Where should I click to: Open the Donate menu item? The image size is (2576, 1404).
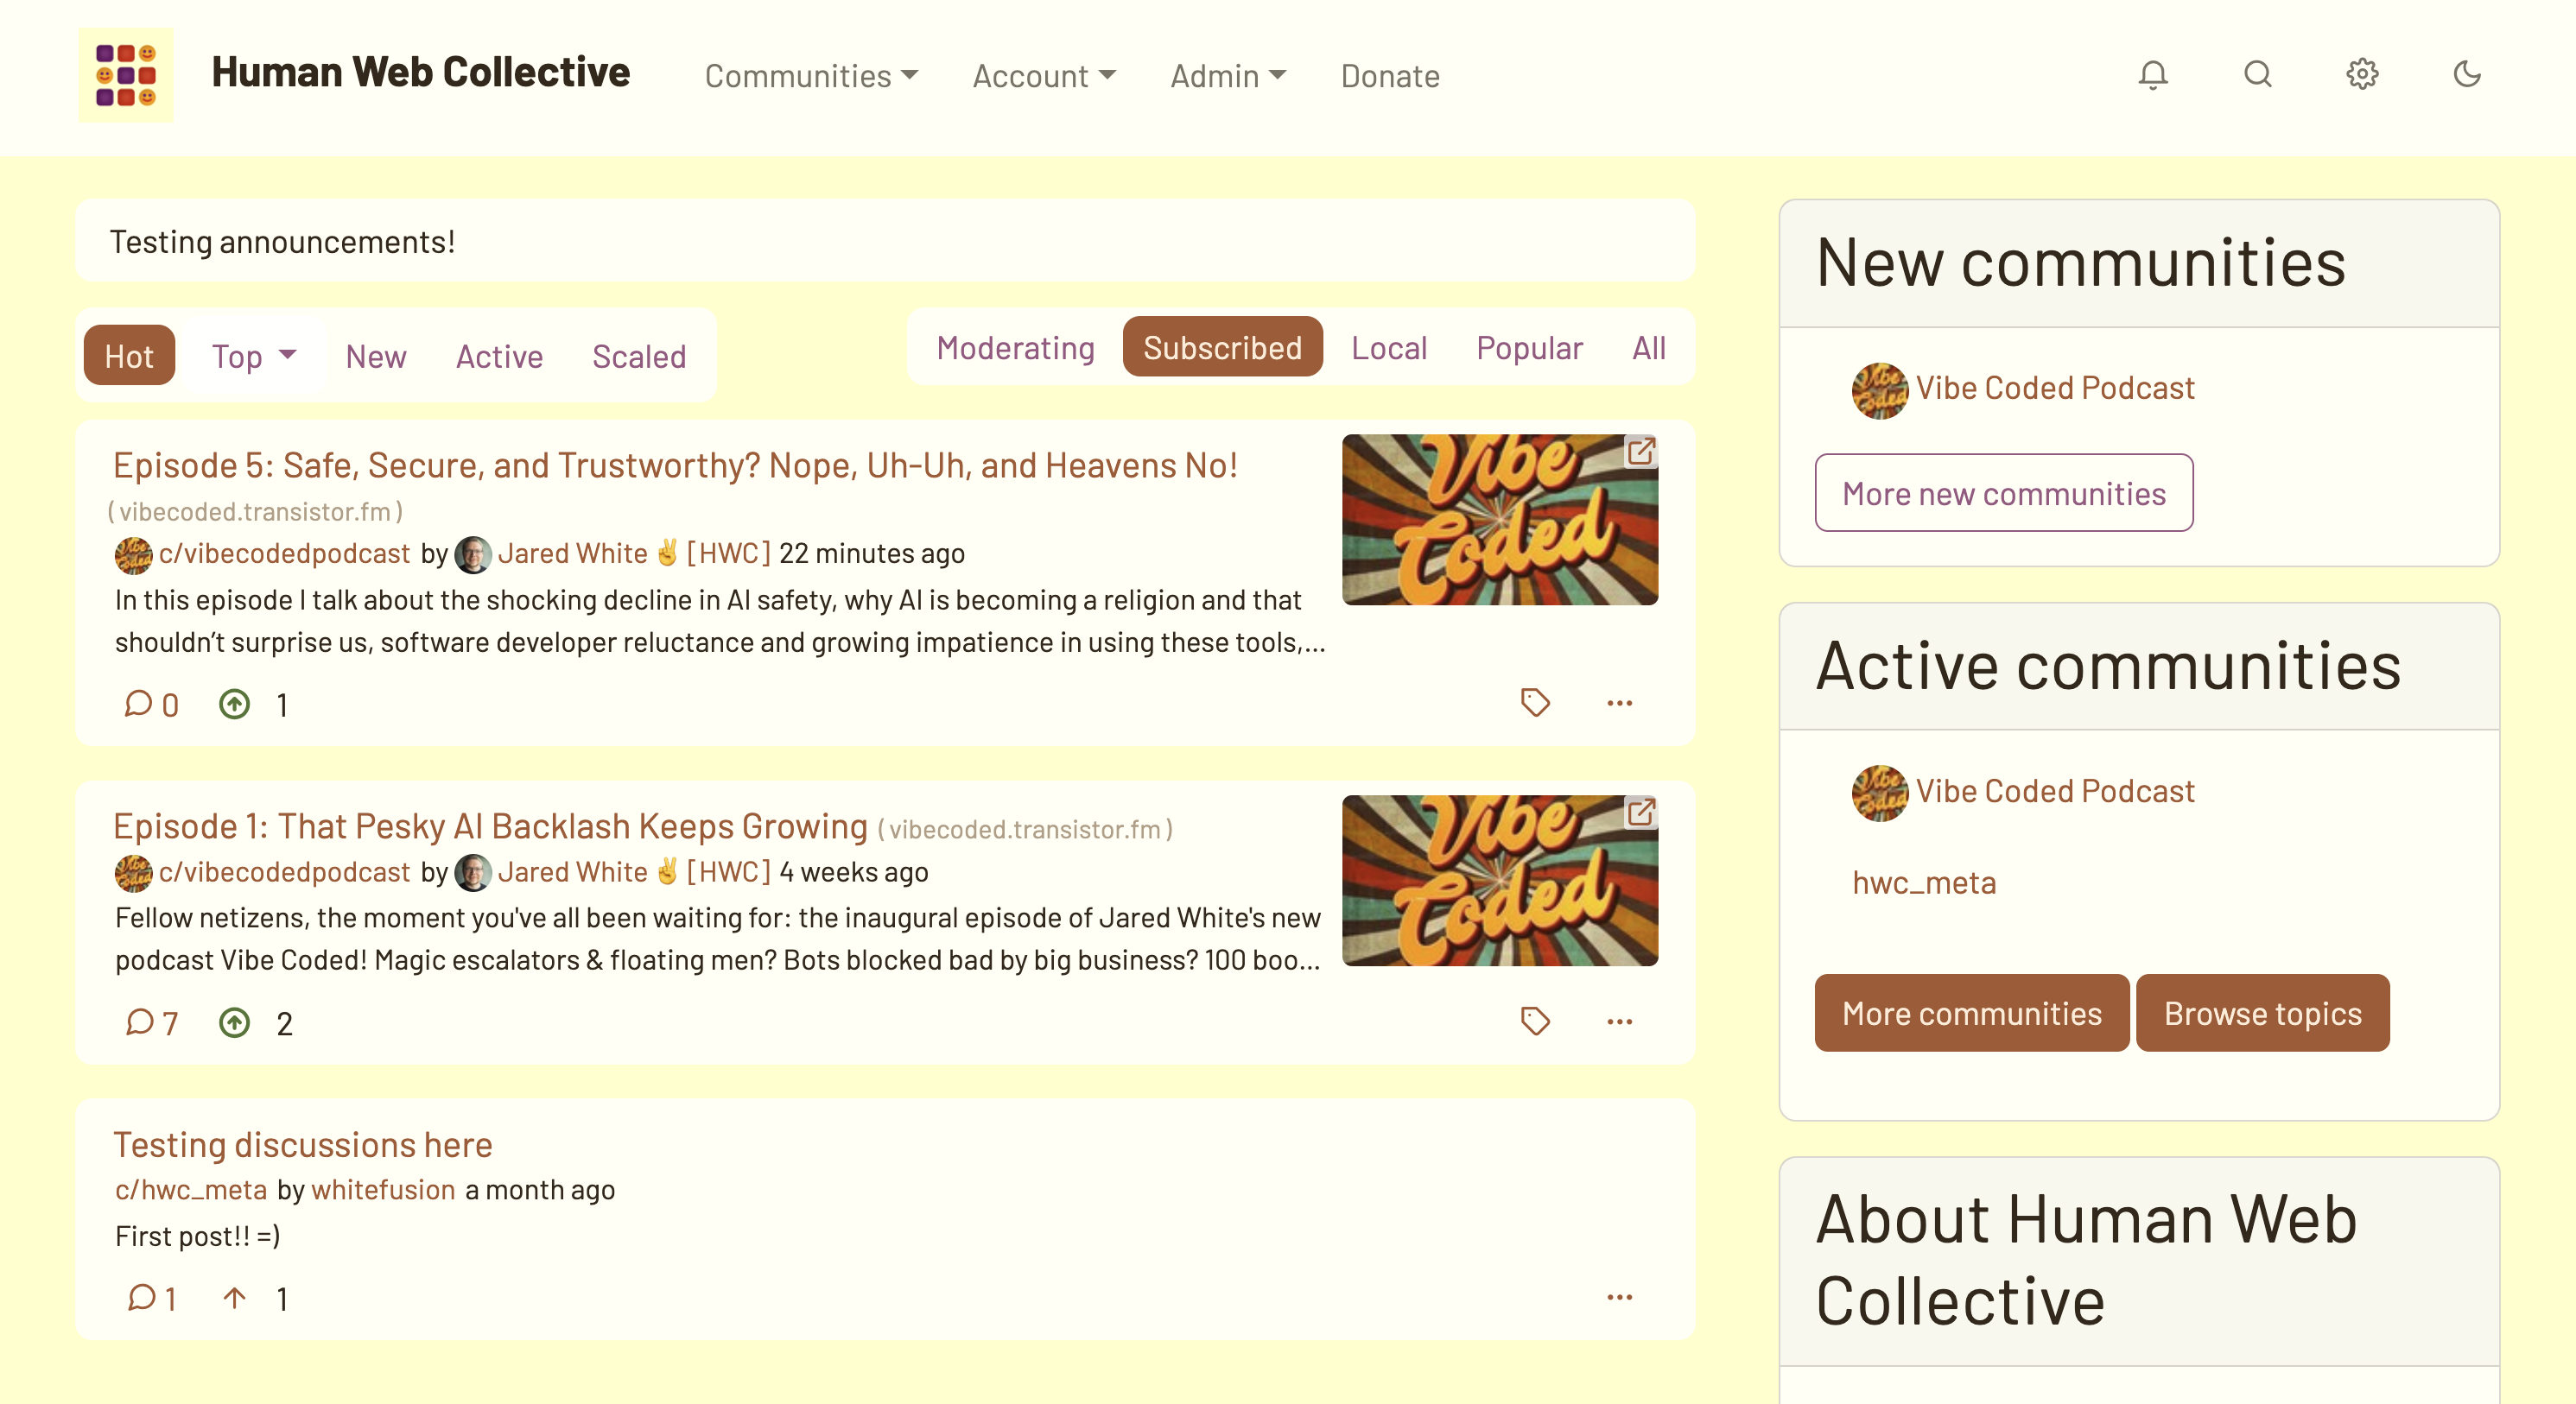(x=1390, y=76)
